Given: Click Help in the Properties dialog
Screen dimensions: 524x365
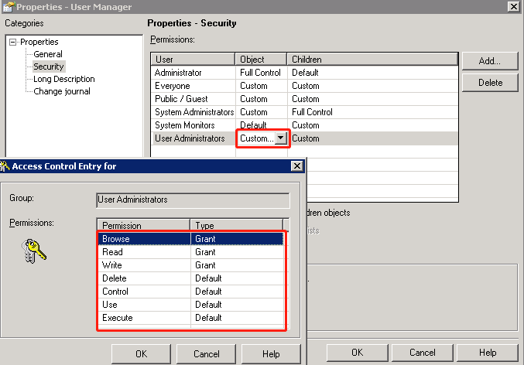Looking at the screenshot, I should tap(488, 353).
